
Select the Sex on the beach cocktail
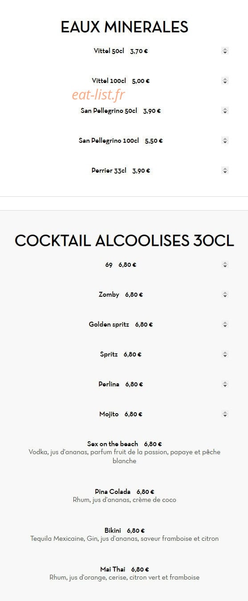point(113,444)
